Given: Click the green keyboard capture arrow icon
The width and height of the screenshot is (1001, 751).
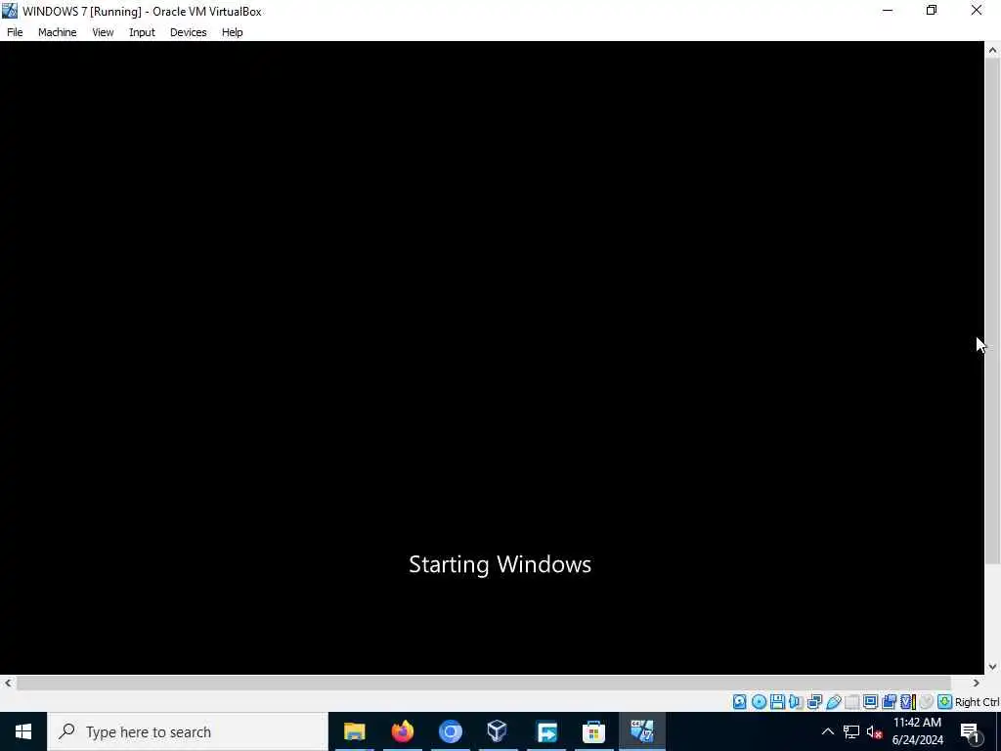Looking at the screenshot, I should tap(945, 702).
